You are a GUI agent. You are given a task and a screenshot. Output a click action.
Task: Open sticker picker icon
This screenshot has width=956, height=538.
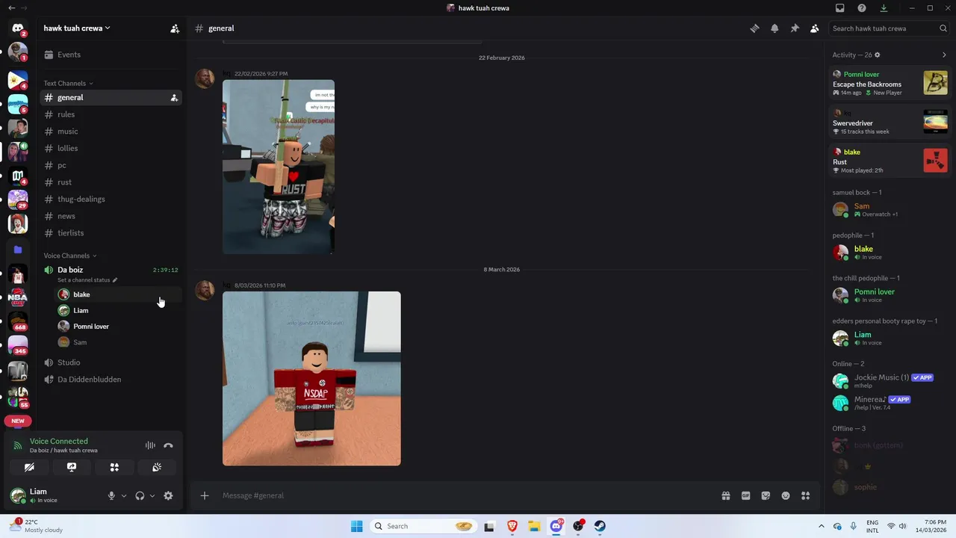(766, 495)
